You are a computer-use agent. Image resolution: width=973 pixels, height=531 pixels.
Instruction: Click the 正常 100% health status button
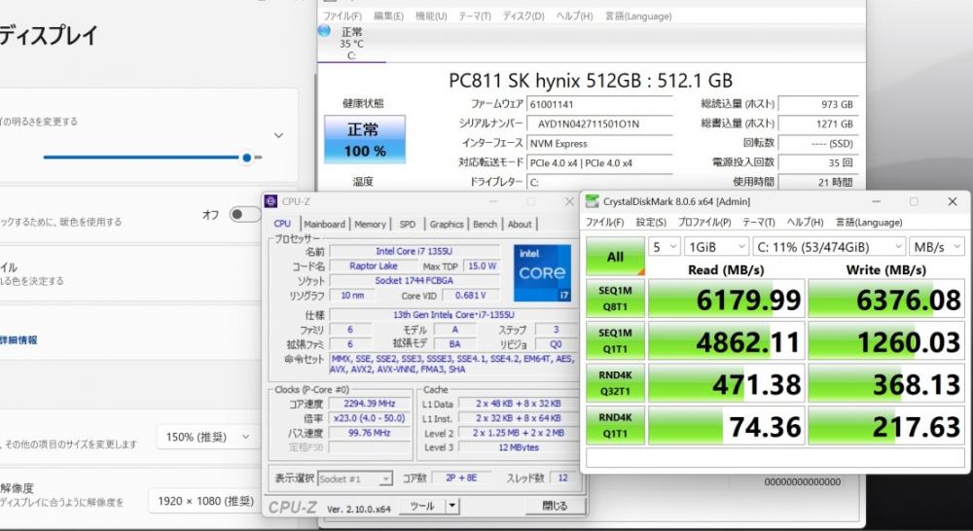point(365,139)
